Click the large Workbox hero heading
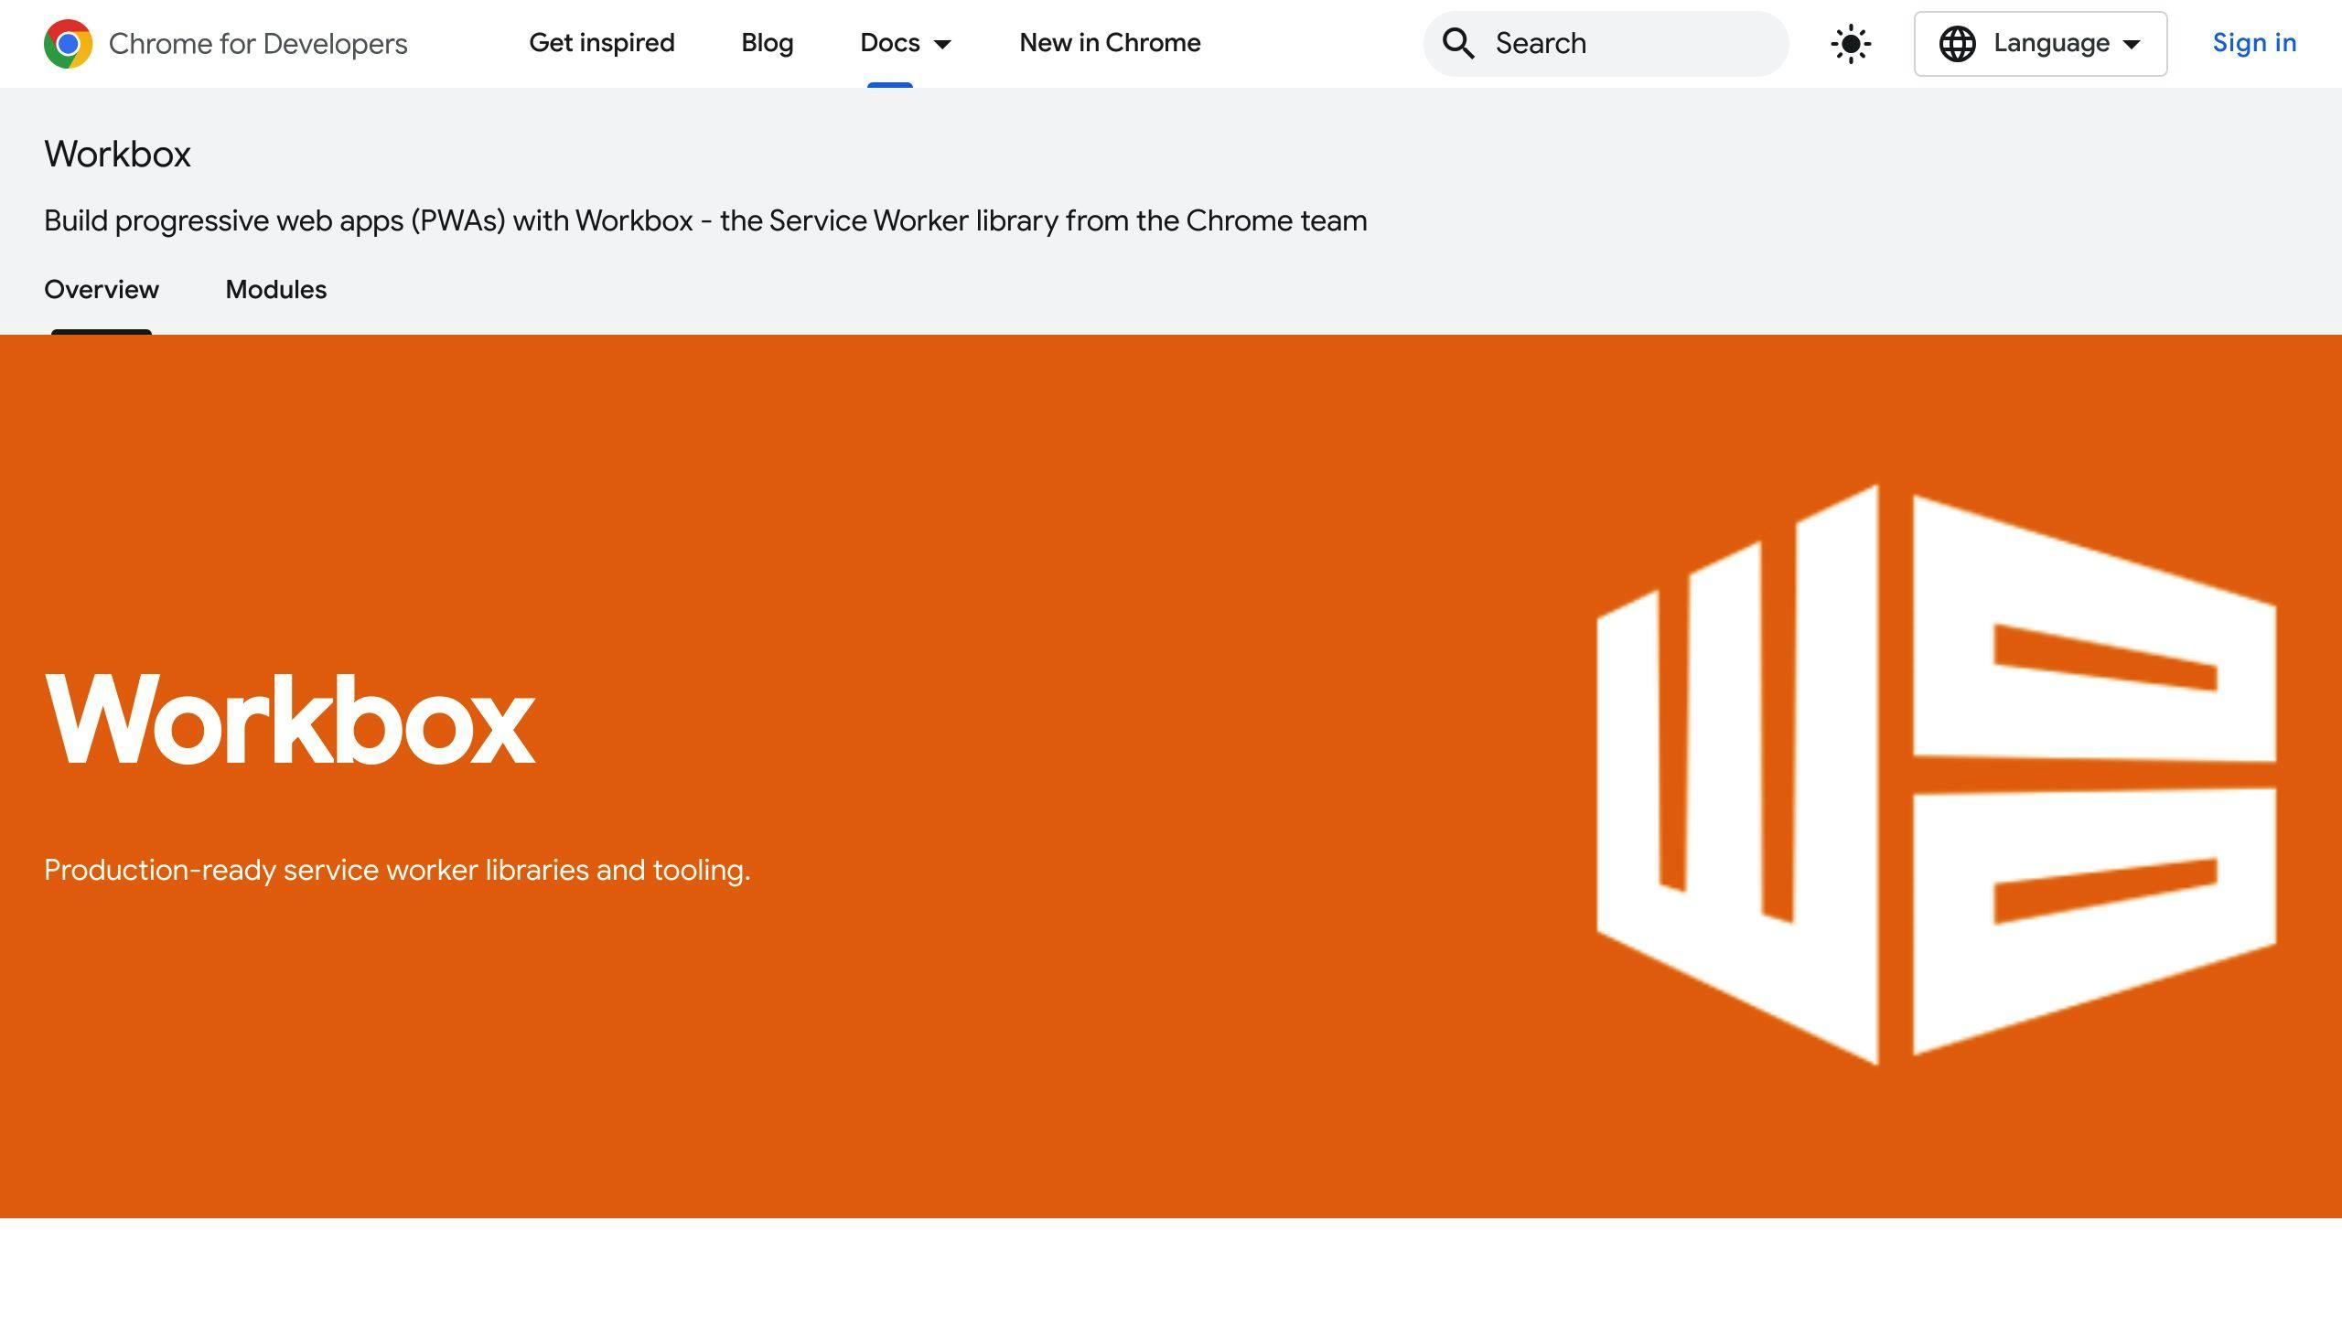This screenshot has width=2342, height=1317. [x=289, y=721]
